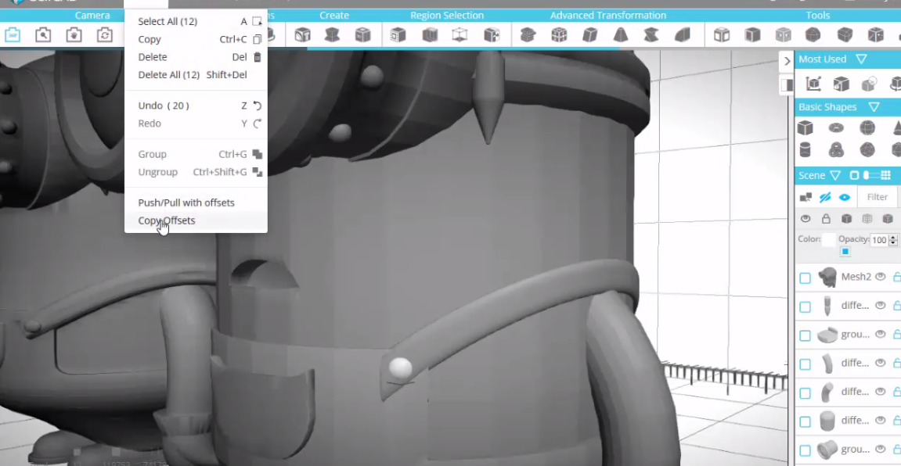Image resolution: width=901 pixels, height=466 pixels.
Task: Click the blue show-all eye icon in Scene
Action: coord(844,197)
